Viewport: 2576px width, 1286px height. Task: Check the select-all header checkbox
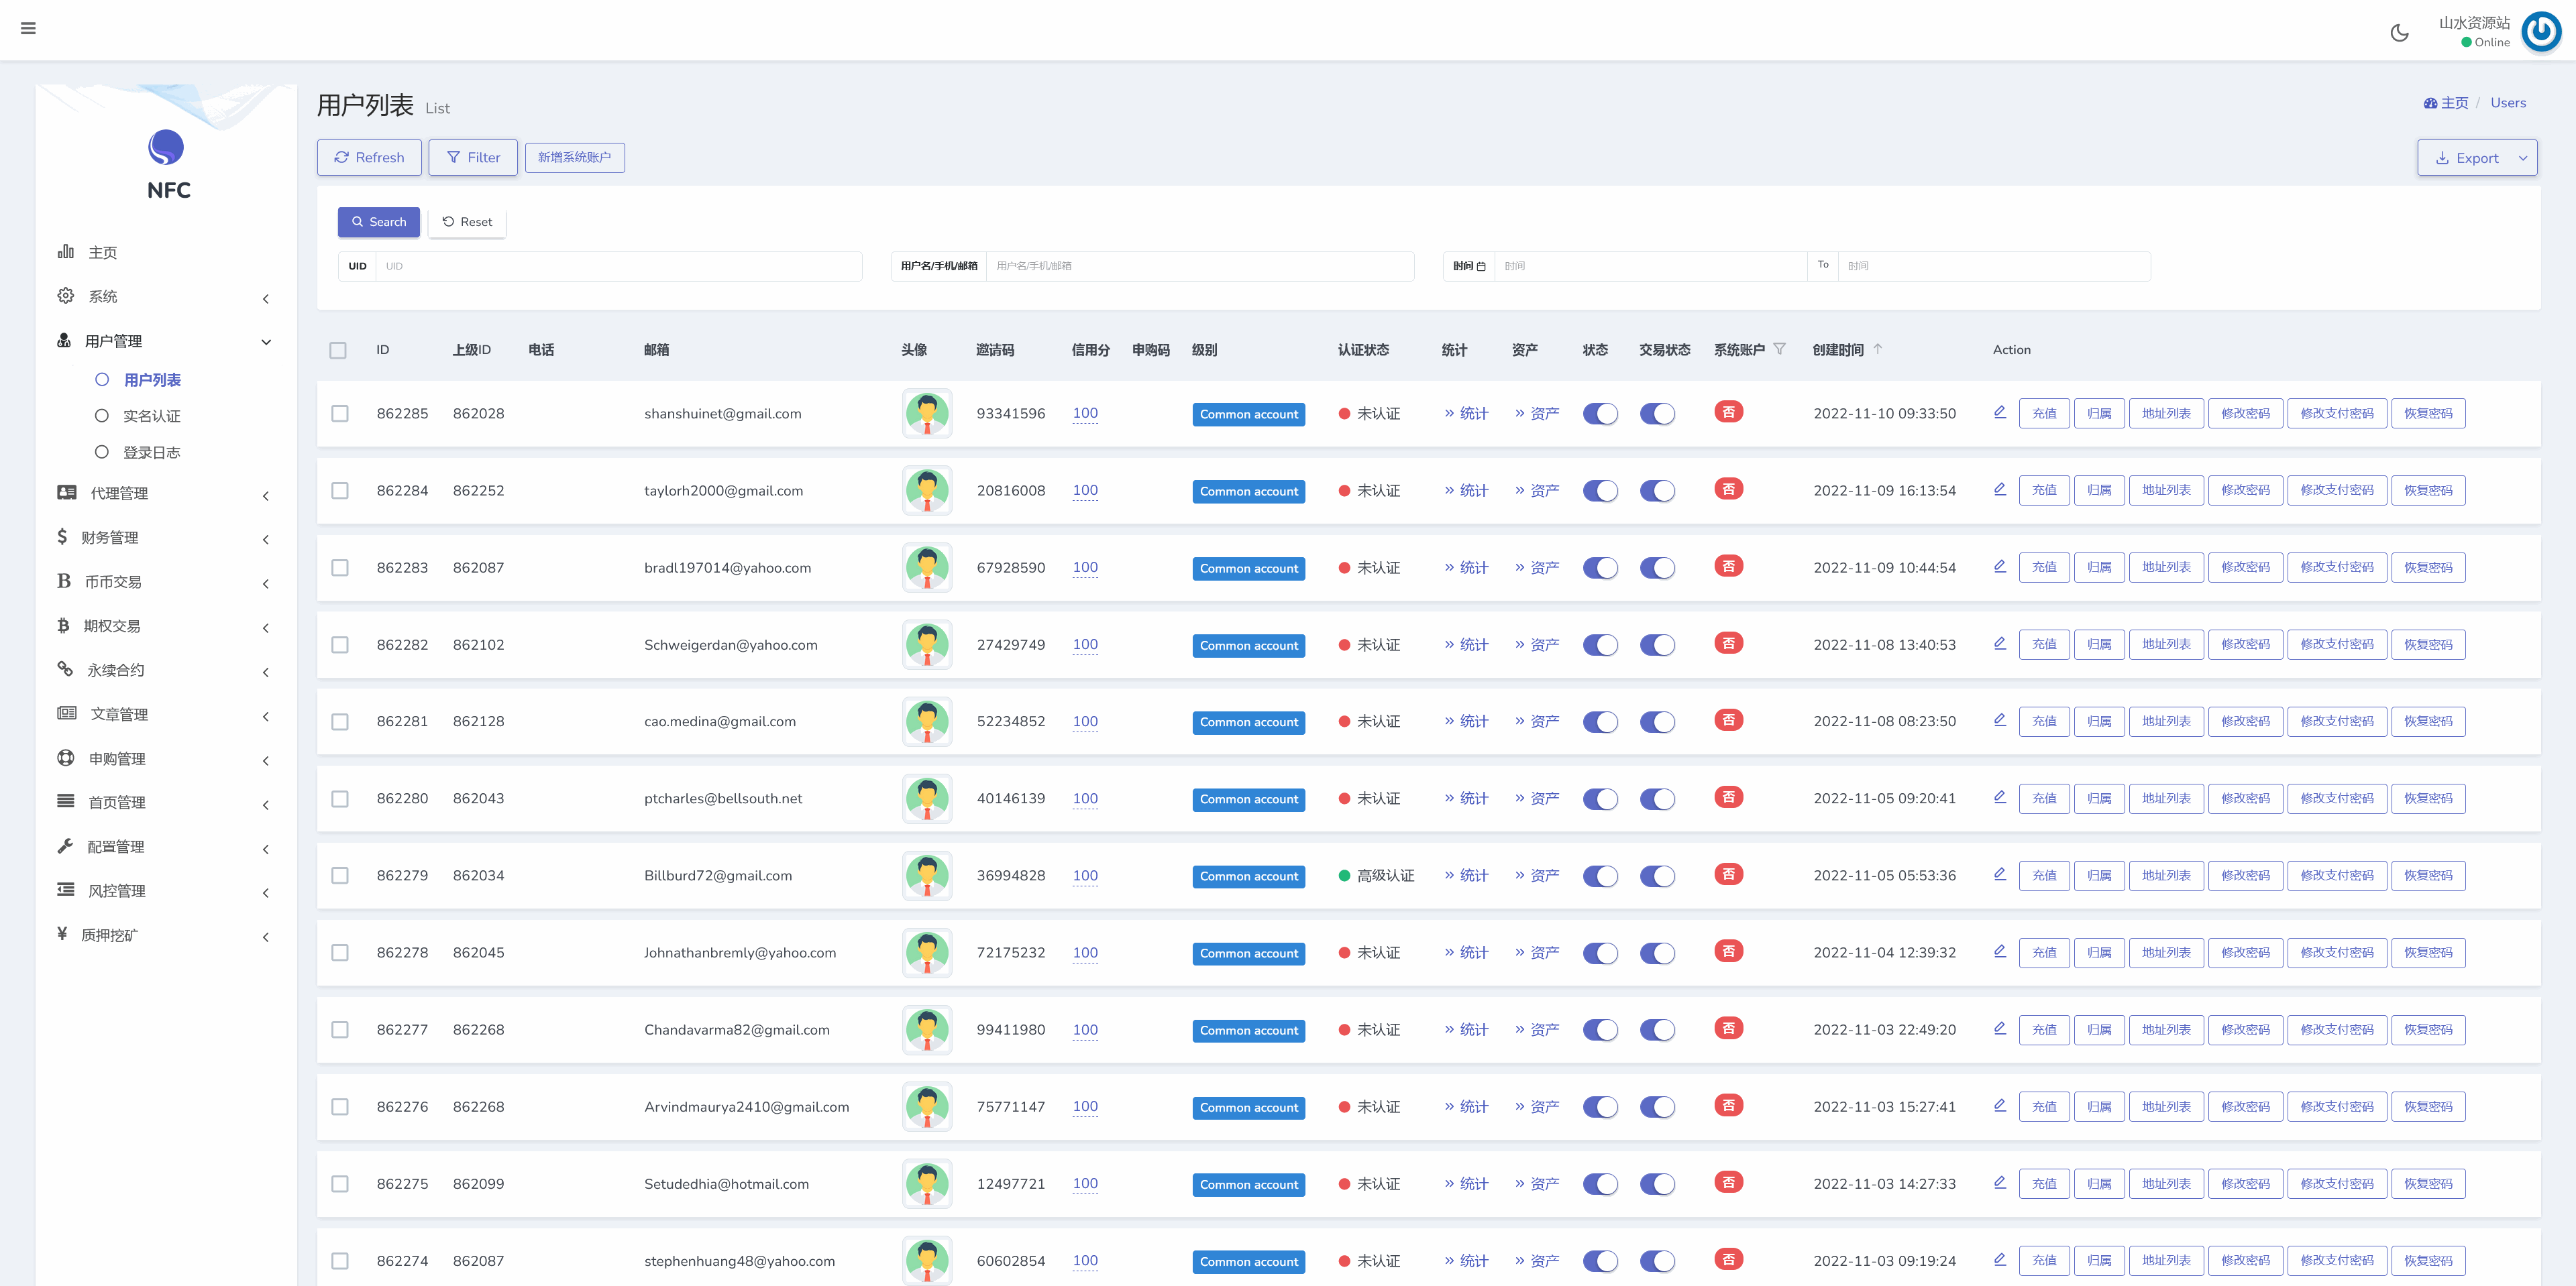(x=338, y=351)
